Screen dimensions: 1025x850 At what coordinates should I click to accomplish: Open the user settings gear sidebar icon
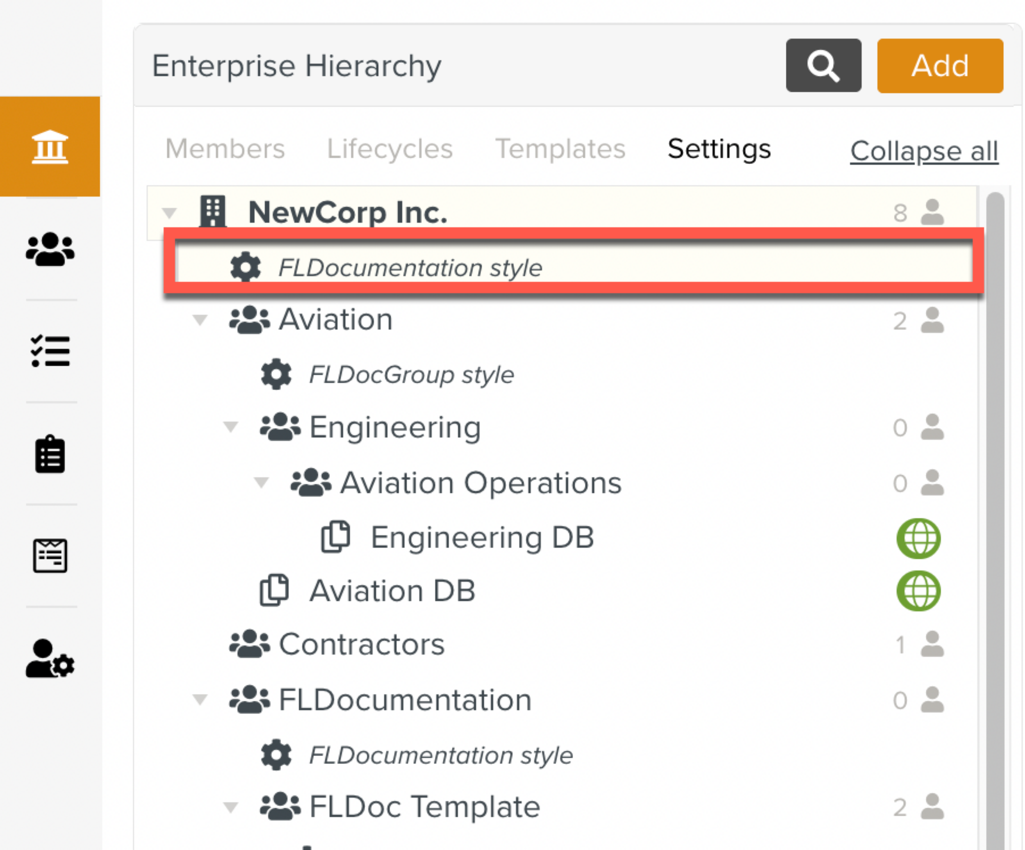pos(50,658)
